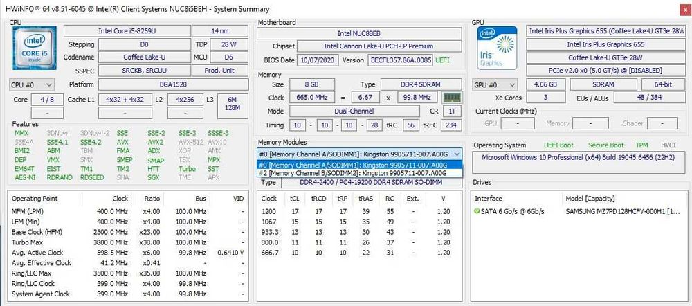Click the 8 GB memory size field
Image resolution: width=692 pixels, height=306 pixels.
coord(312,84)
